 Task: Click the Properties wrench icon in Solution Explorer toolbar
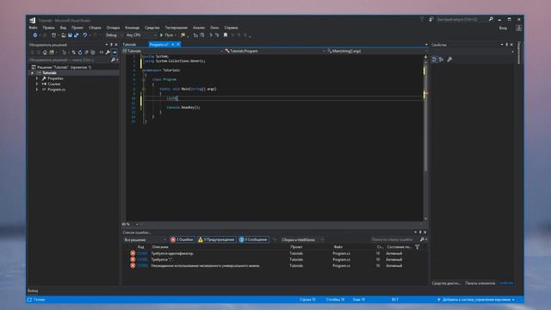coord(108,53)
